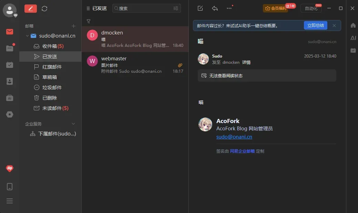Click the 立即总结 button
358x213 pixels.
[315, 26]
